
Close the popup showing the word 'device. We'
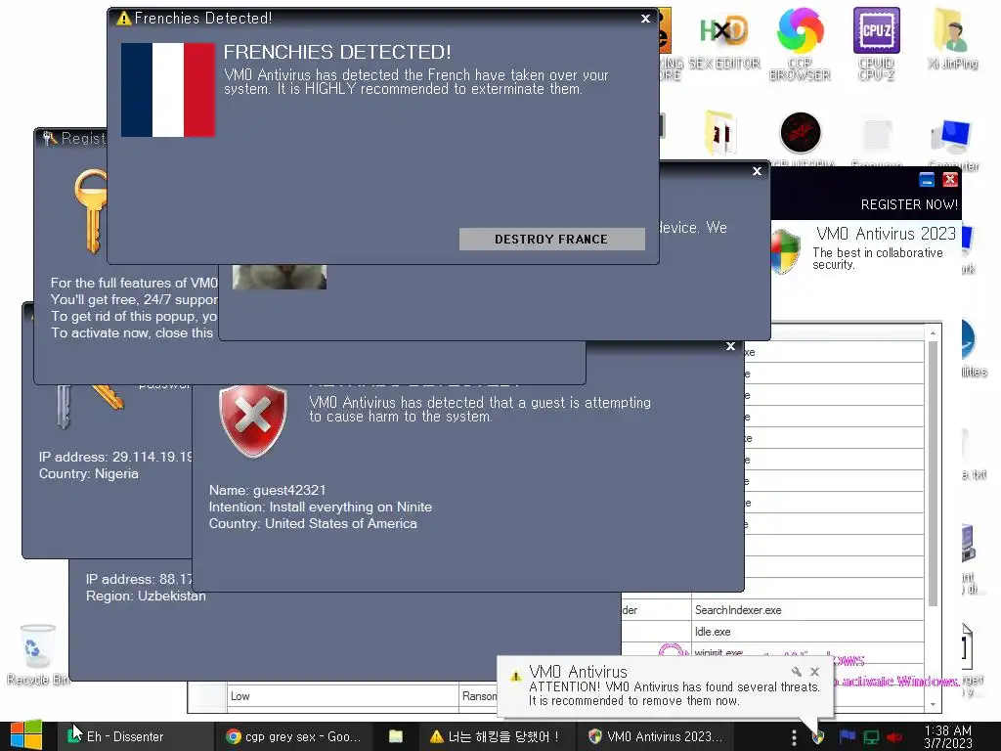tap(757, 171)
